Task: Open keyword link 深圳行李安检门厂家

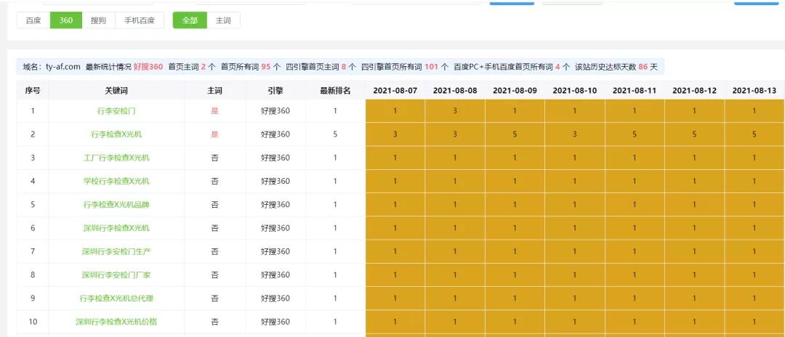Action: (116, 275)
